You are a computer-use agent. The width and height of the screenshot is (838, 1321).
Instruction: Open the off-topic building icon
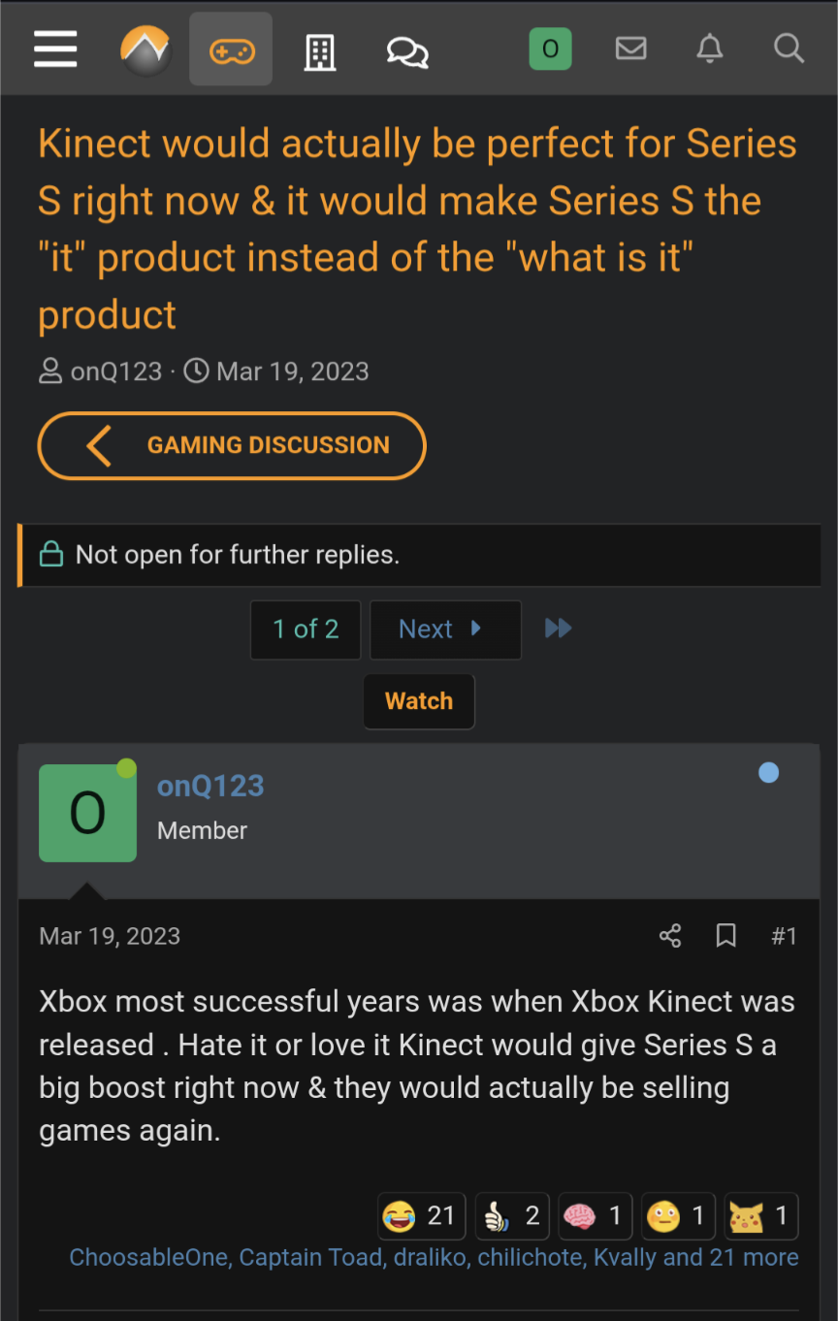(x=319, y=50)
